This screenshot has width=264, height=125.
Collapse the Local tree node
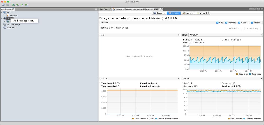(x=2, y=13)
